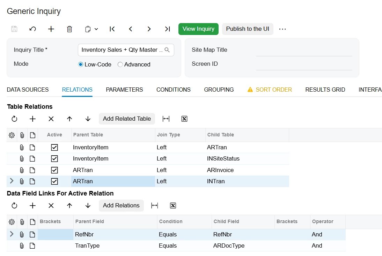
Task: Click the Delete trash can icon
Action: 69,29
